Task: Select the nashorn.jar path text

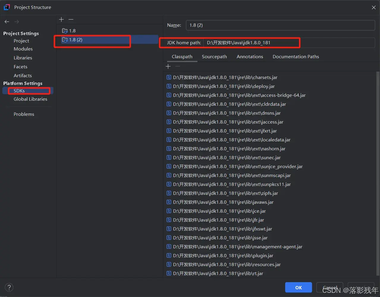Action: (229, 149)
